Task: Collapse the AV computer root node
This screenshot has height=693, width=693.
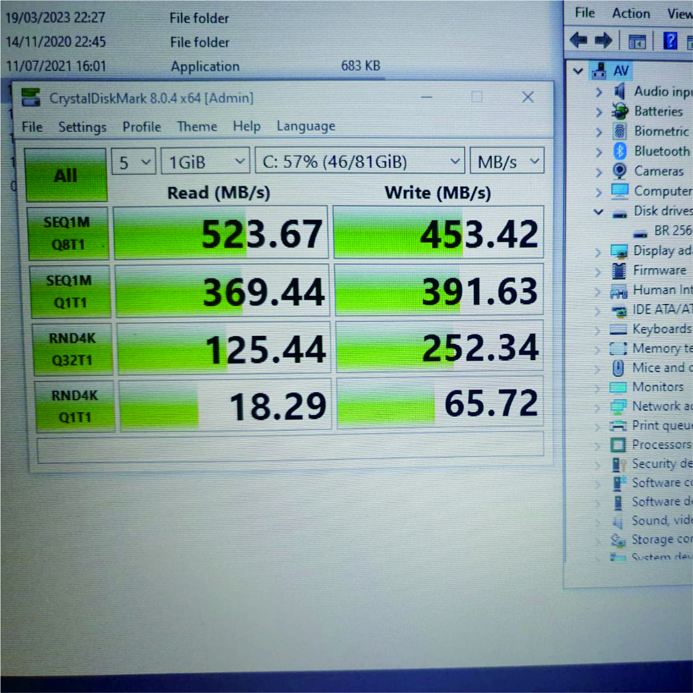Action: click(578, 71)
